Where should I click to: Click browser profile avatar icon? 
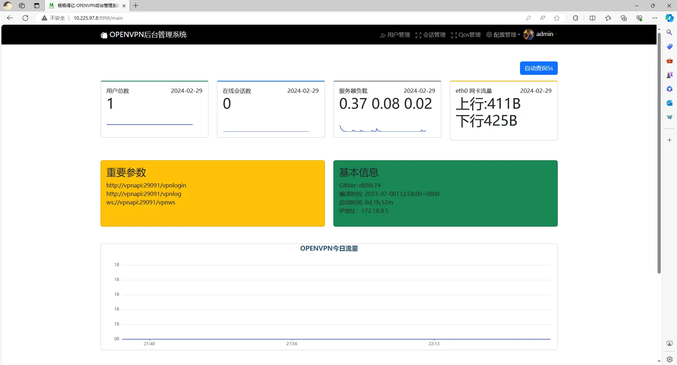[8, 6]
